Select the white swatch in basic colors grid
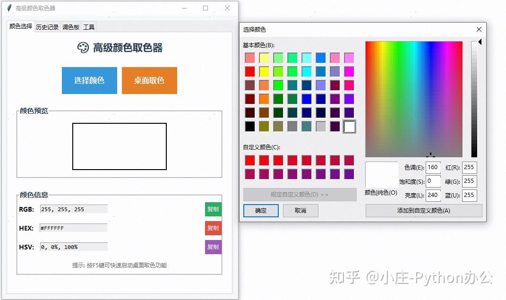This screenshot has width=506, height=300. (348, 126)
